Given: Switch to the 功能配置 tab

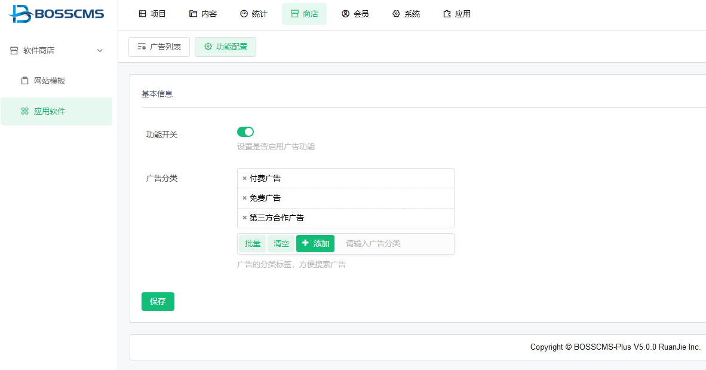Looking at the screenshot, I should click(x=225, y=47).
